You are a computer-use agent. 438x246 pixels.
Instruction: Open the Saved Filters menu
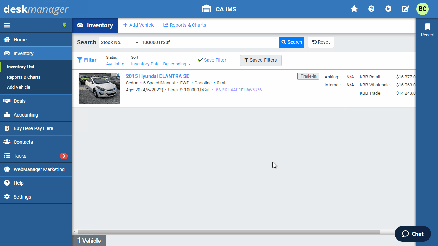point(260,60)
